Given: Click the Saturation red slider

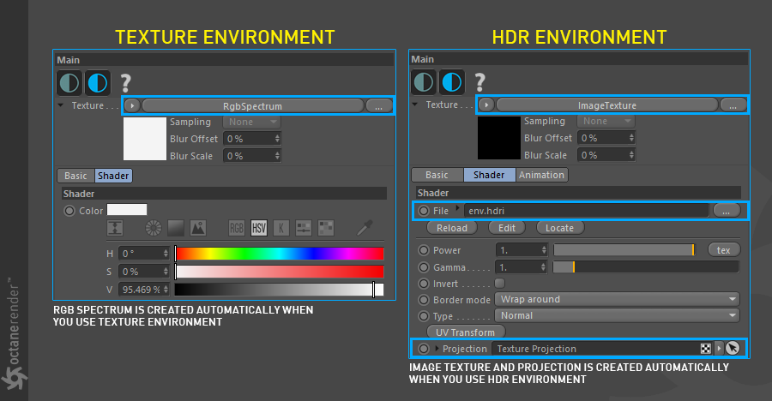Looking at the screenshot, I should click(x=280, y=272).
